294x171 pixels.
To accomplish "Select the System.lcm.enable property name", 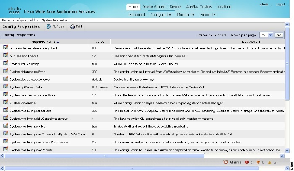I will click(23, 103).
